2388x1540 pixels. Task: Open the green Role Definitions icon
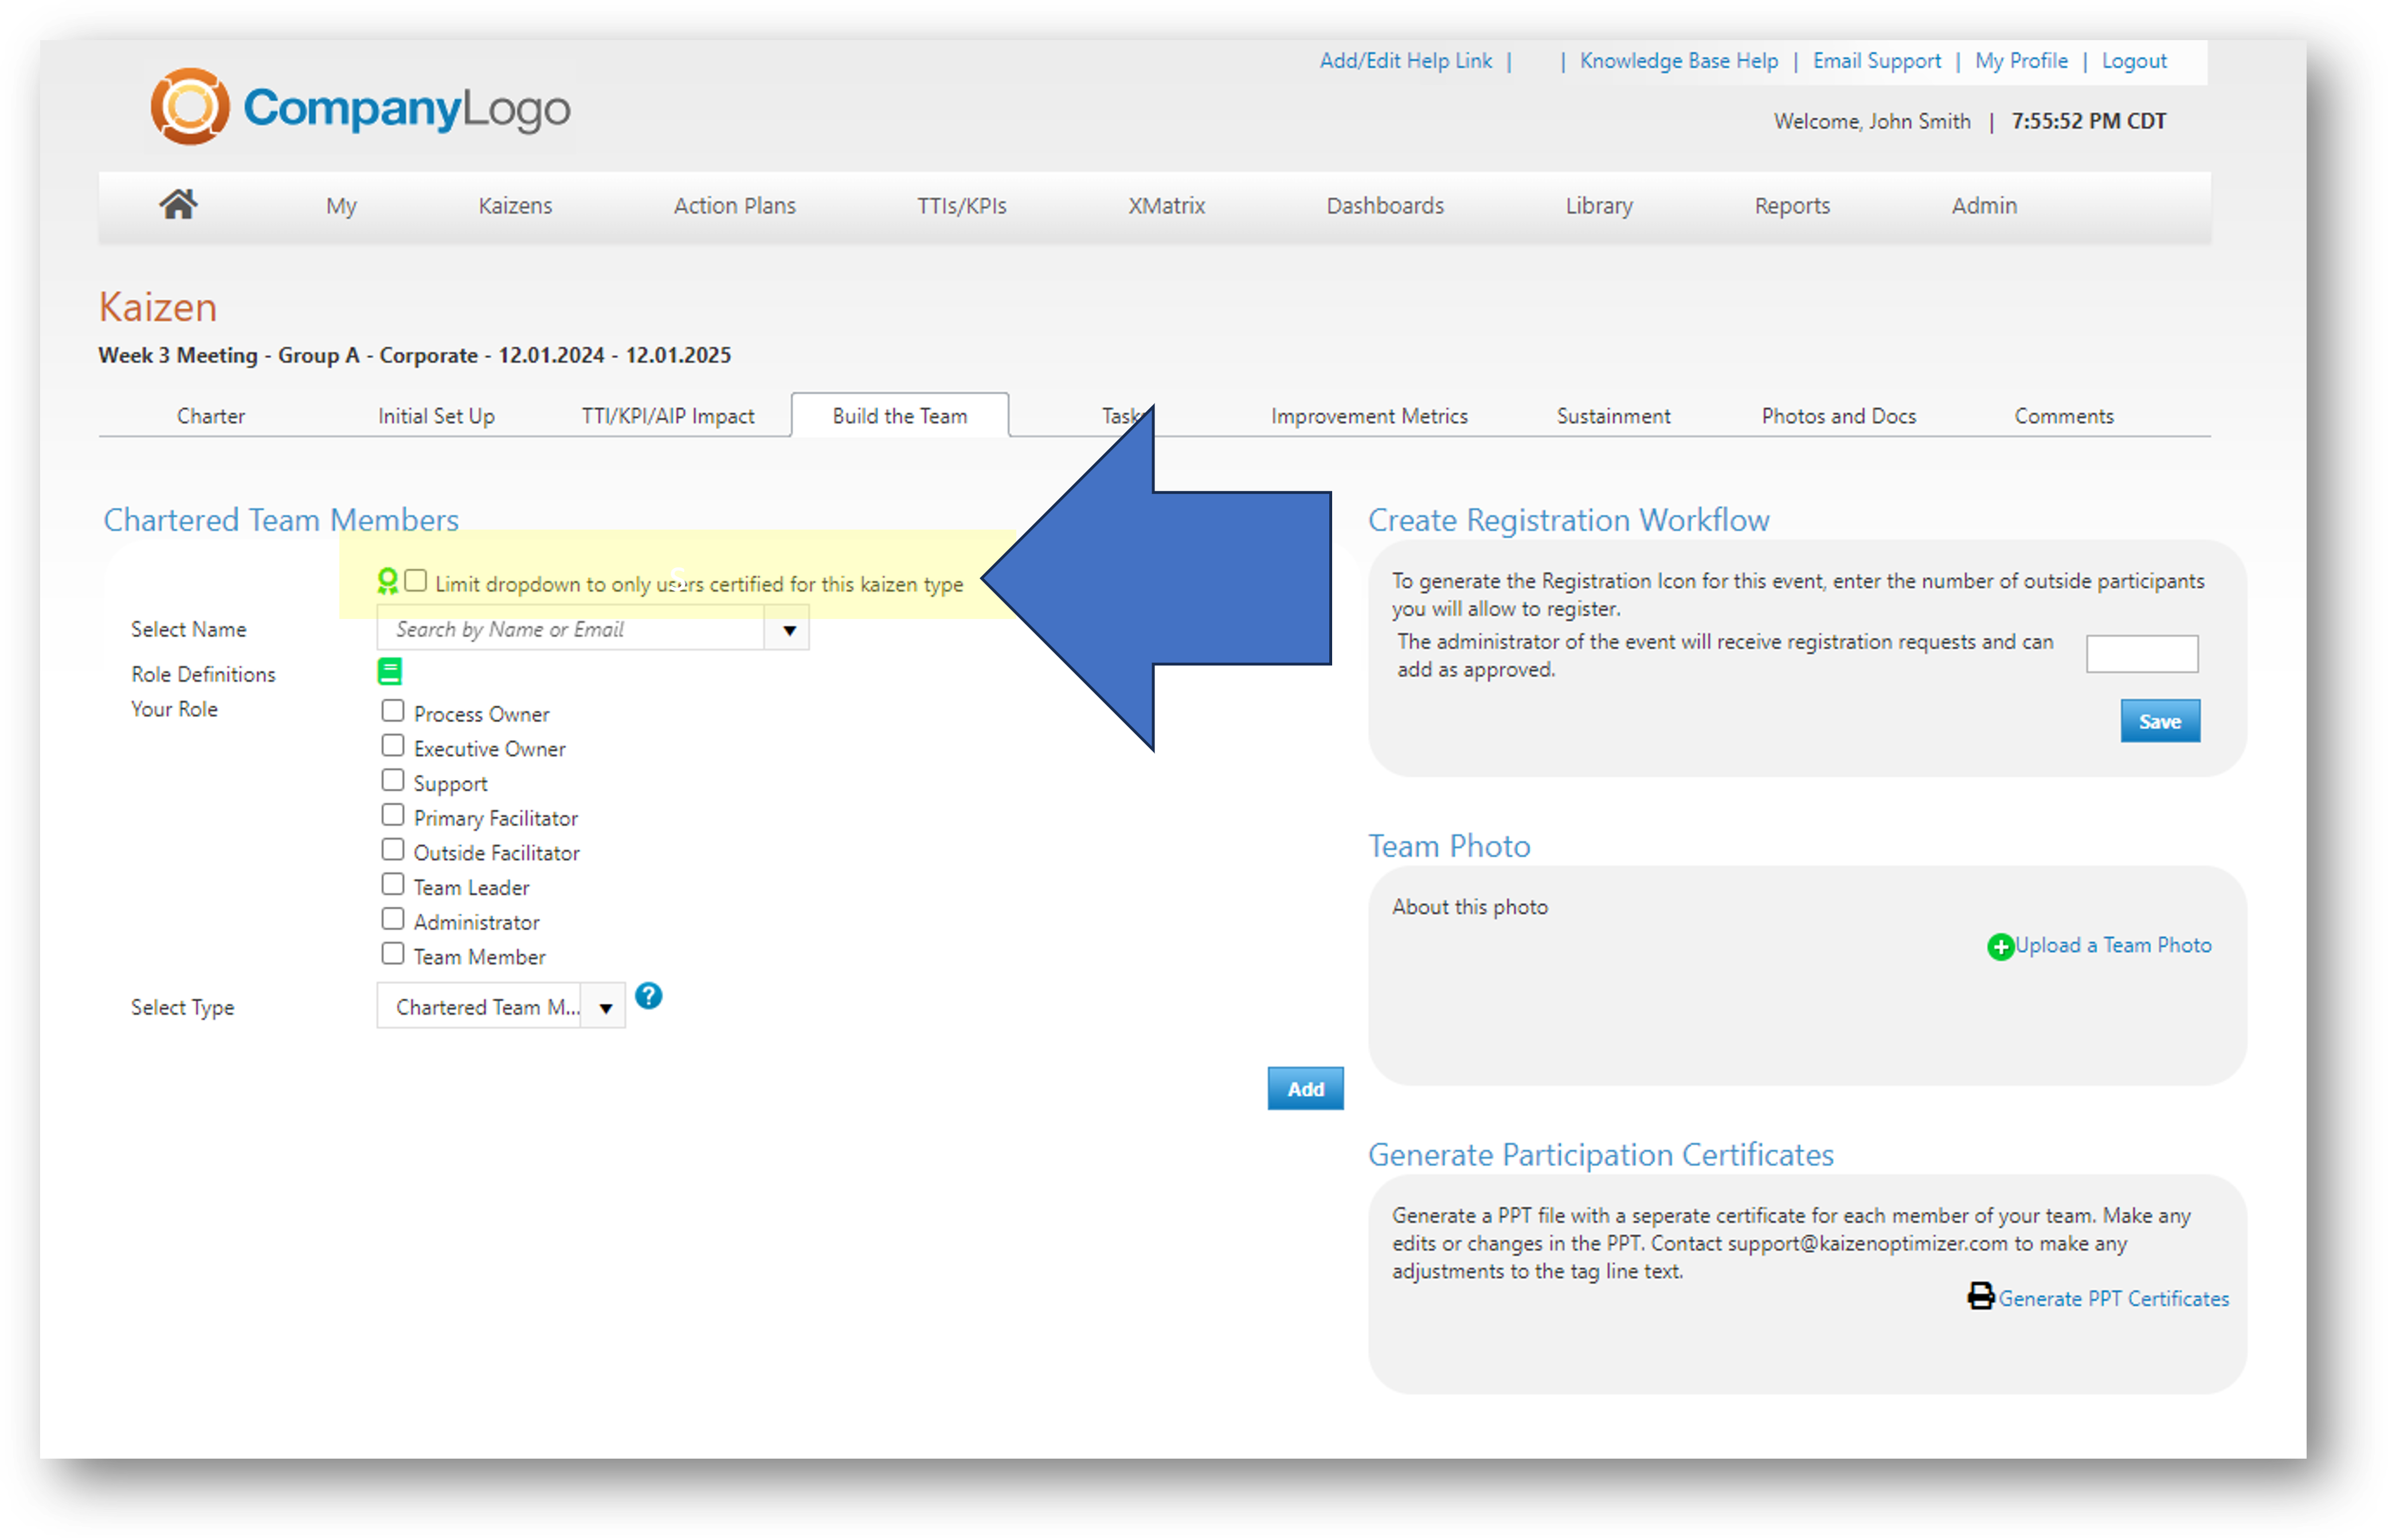pyautogui.click(x=390, y=672)
